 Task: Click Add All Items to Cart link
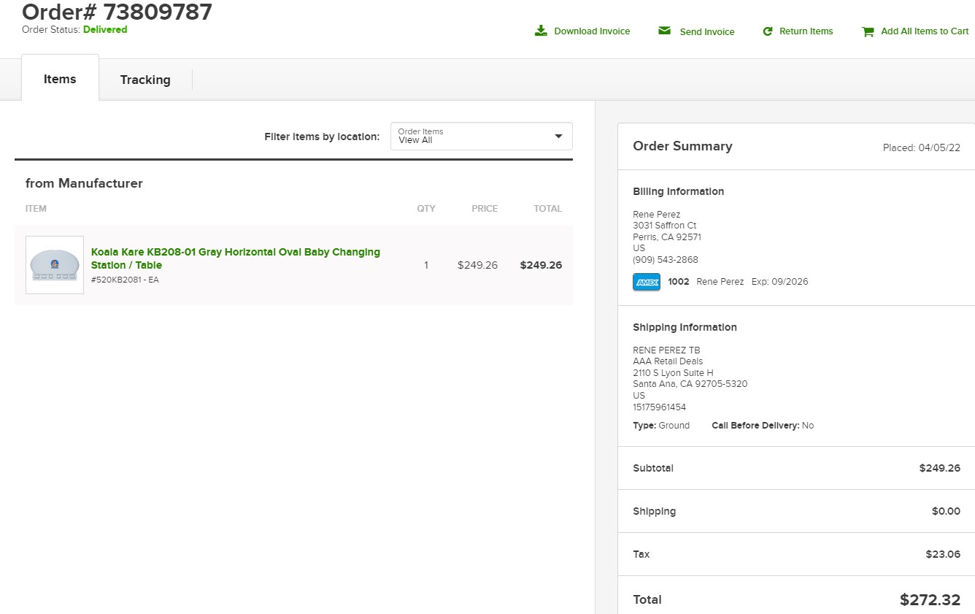925,31
